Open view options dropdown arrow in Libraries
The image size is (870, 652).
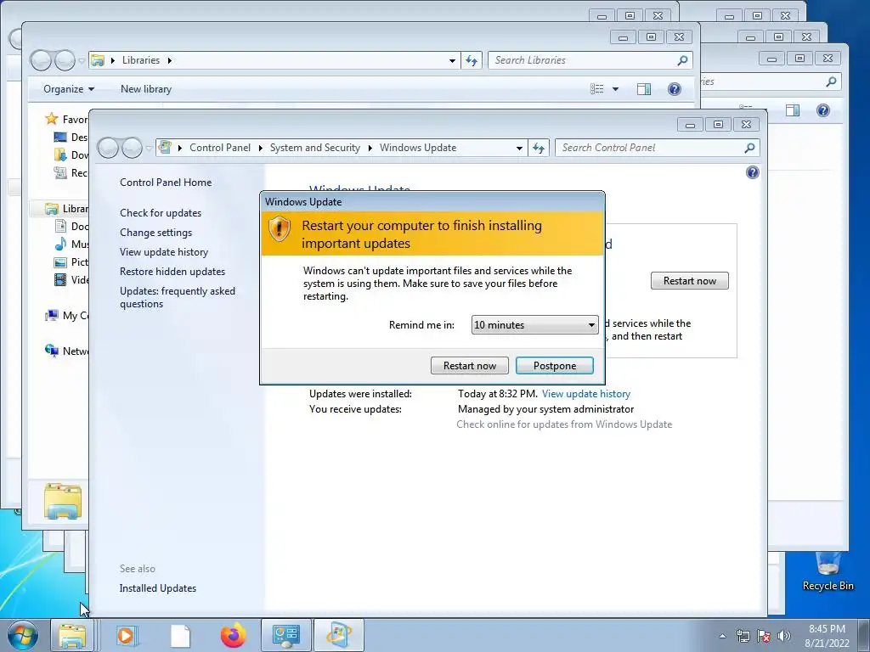[615, 88]
